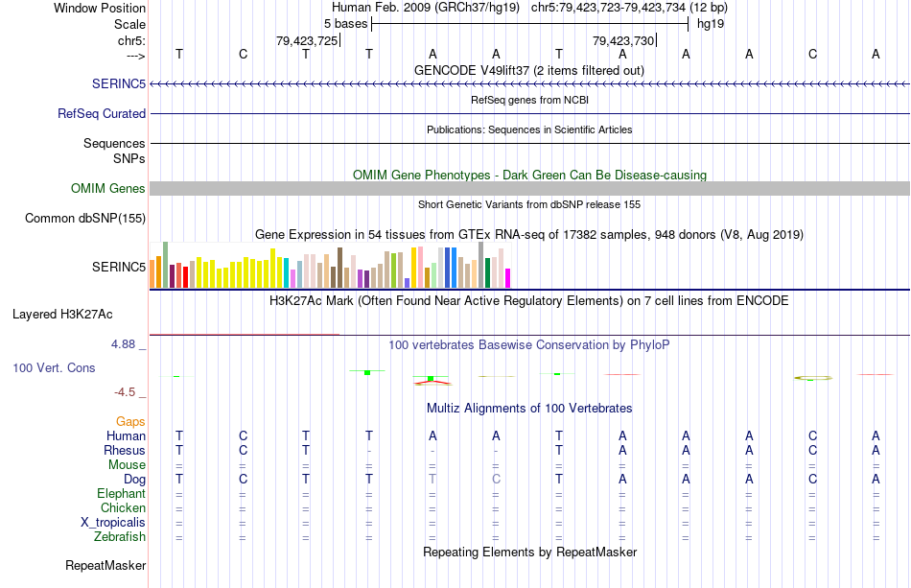Image resolution: width=911 pixels, height=588 pixels.
Task: Select the '5 bases' scale text
Action: 345,24
